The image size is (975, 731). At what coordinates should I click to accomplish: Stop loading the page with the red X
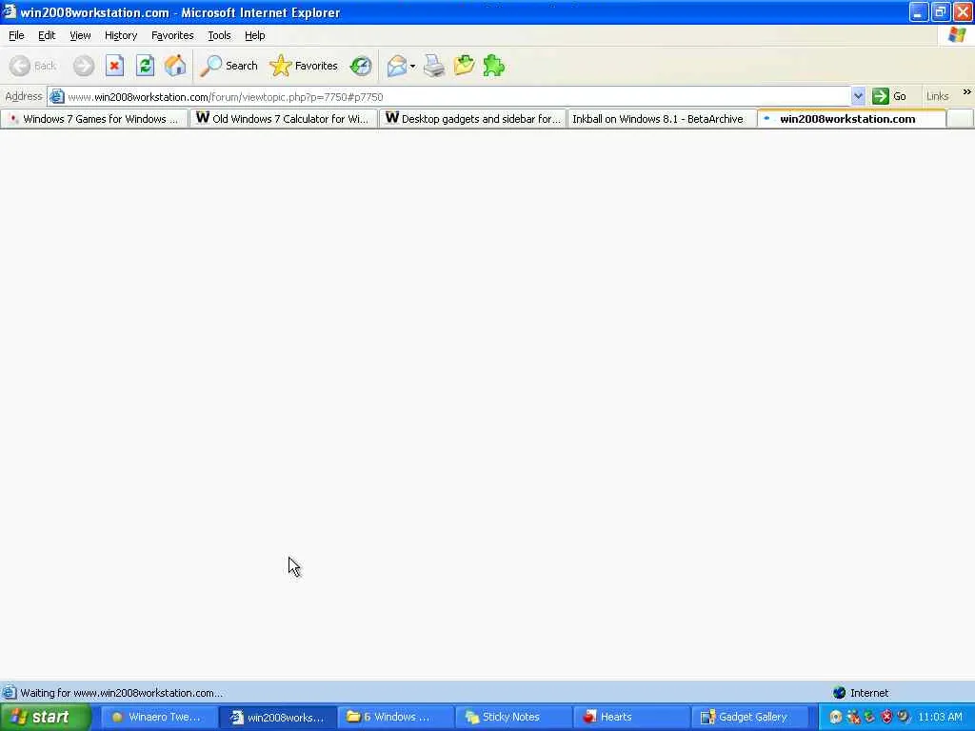tap(114, 66)
